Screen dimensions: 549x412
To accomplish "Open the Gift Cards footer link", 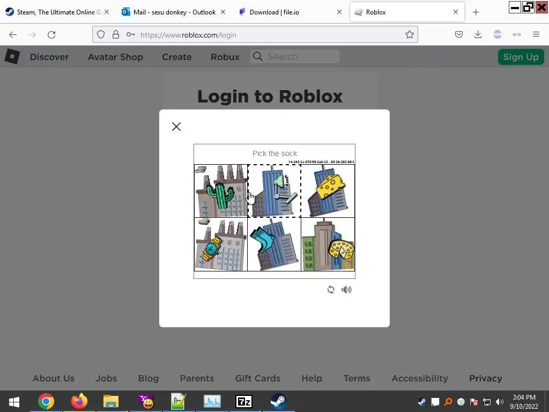I will tap(258, 378).
